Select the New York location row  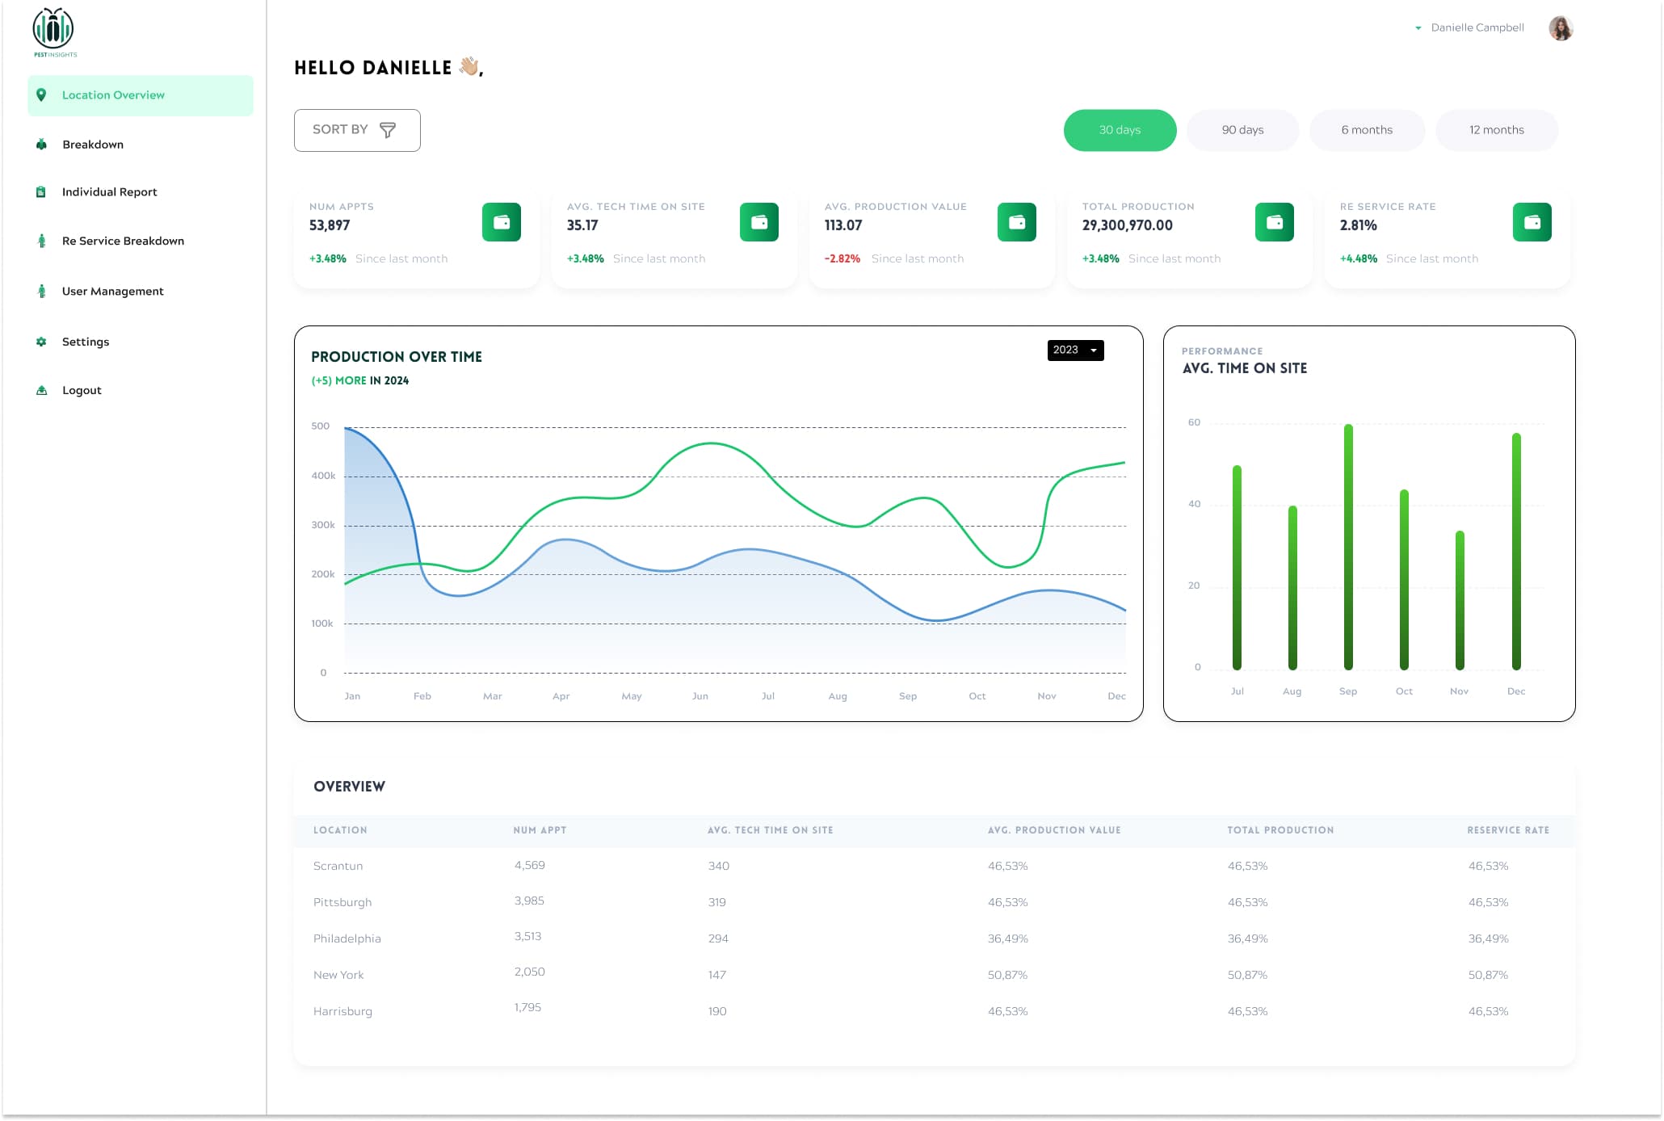(935, 975)
